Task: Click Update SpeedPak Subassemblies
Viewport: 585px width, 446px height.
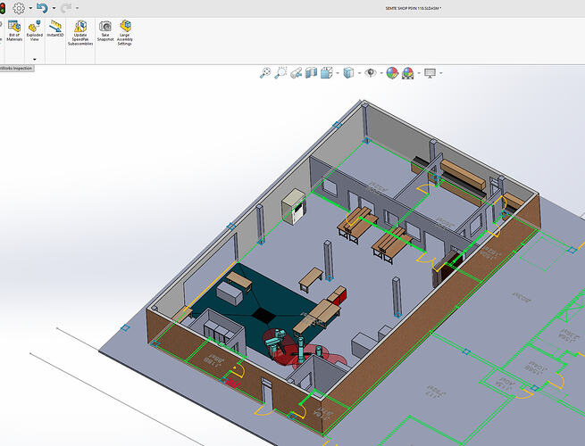Action: [80, 33]
